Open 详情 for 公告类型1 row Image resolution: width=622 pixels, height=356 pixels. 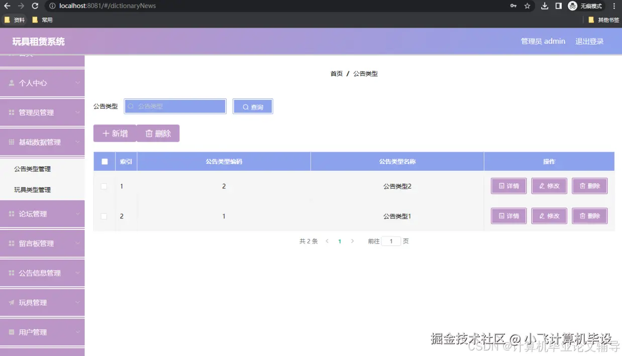click(x=509, y=216)
